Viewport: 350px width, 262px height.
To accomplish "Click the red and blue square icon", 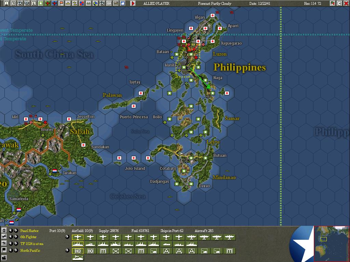I will click(x=82, y=3).
